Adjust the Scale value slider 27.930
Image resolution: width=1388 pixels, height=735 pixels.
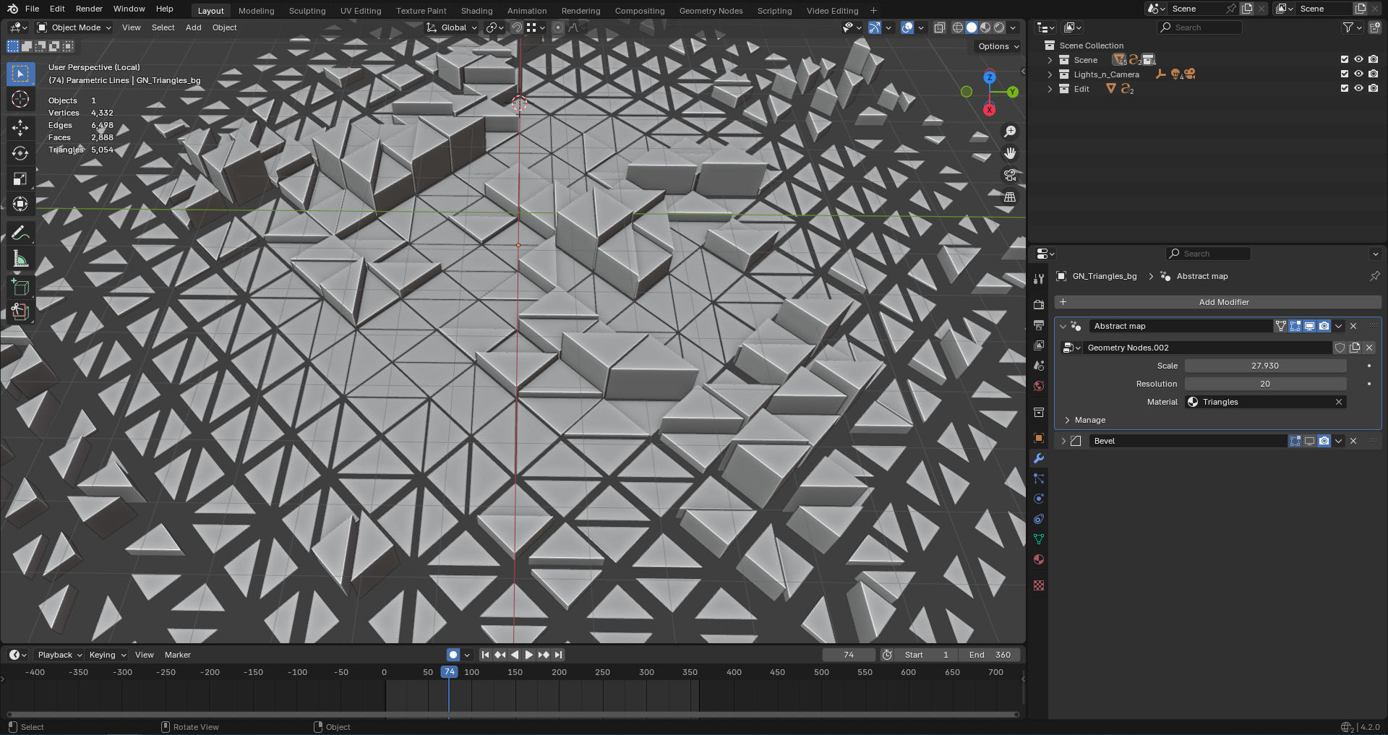(x=1265, y=366)
